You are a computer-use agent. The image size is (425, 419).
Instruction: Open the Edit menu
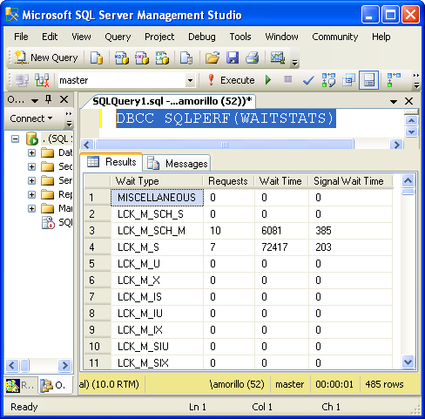pos(50,37)
